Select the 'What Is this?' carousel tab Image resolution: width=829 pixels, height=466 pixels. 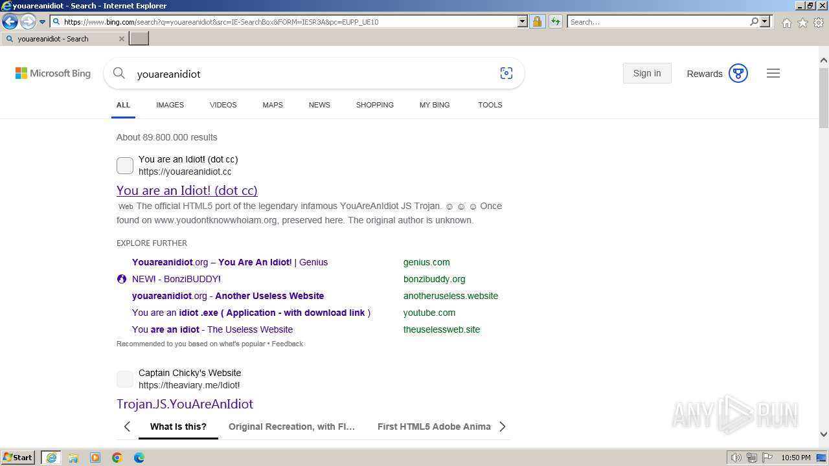[x=178, y=427]
